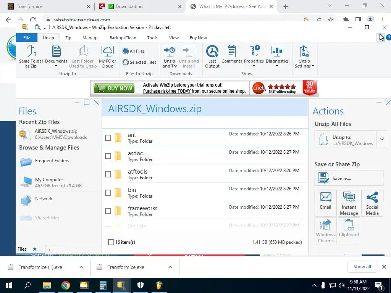Click Show all downloads button

(362, 267)
